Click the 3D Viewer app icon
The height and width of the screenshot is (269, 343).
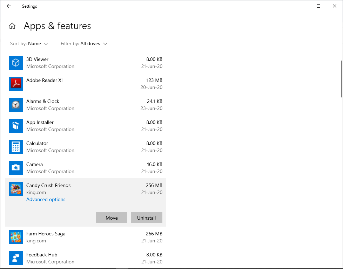[16, 63]
